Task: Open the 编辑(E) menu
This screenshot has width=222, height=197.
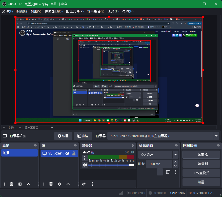Action: (x=22, y=11)
